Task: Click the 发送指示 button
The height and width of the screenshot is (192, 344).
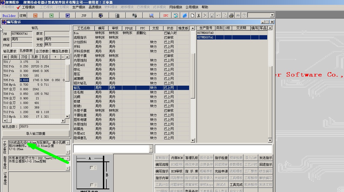Action: coord(266,158)
